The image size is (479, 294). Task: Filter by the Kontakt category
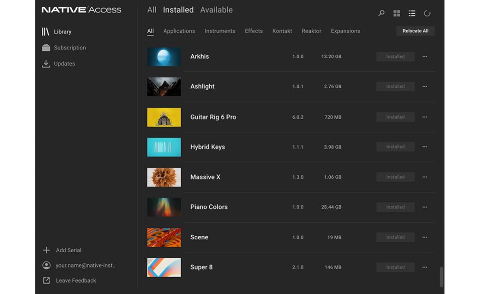click(282, 31)
